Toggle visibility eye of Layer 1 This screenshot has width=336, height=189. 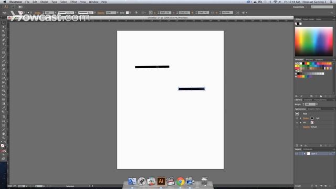pyautogui.click(x=297, y=154)
